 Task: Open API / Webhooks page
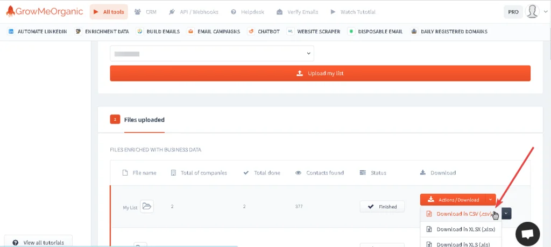[x=193, y=12]
